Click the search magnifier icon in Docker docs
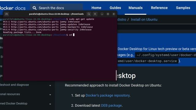This screenshot has width=196, height=110. [x=35, y=8]
